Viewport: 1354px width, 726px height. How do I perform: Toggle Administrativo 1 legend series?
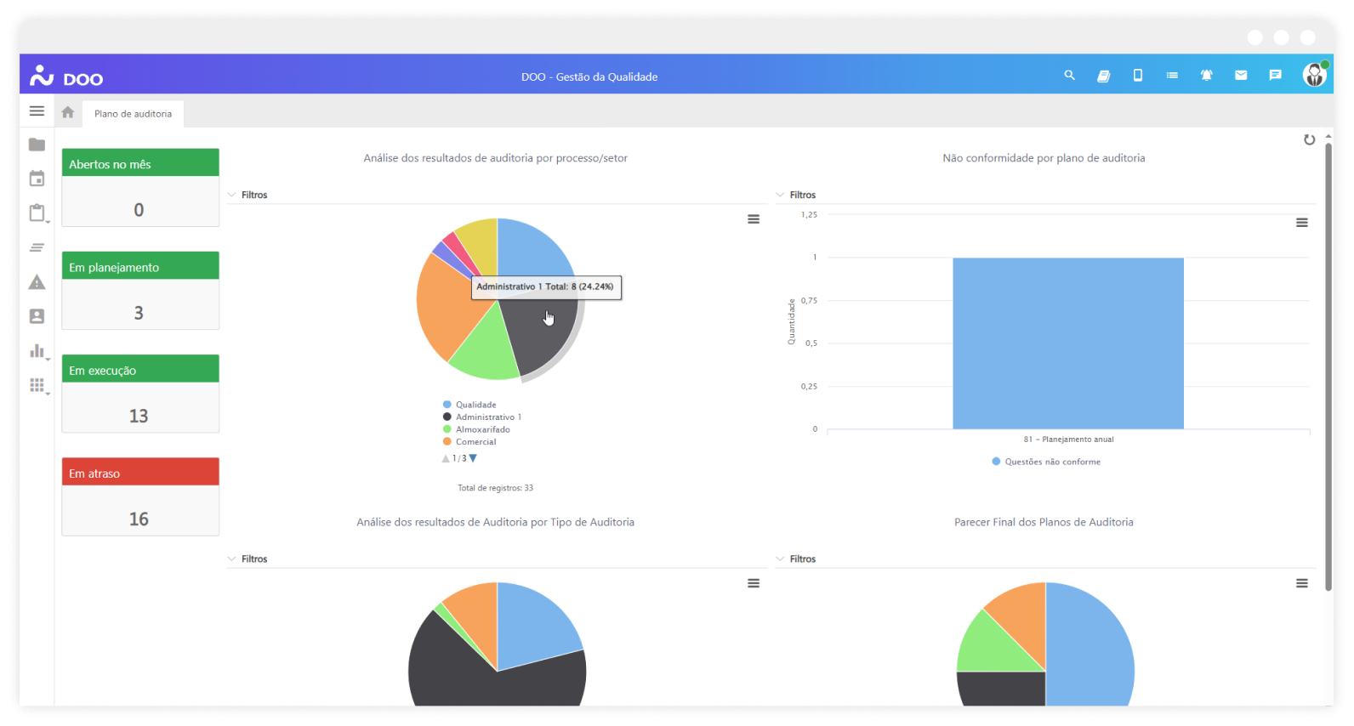[x=482, y=417]
